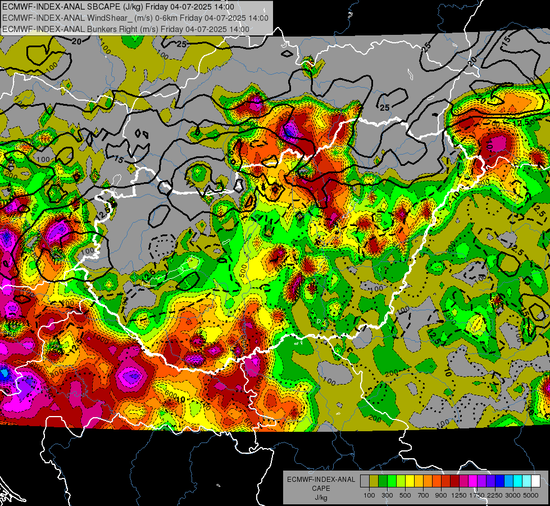Viewport: 550px width, 506px height.
Task: Click the orange legend swatch after 700
Action: point(428,481)
